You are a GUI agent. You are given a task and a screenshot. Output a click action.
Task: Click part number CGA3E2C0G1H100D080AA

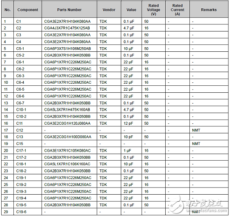point(68,137)
